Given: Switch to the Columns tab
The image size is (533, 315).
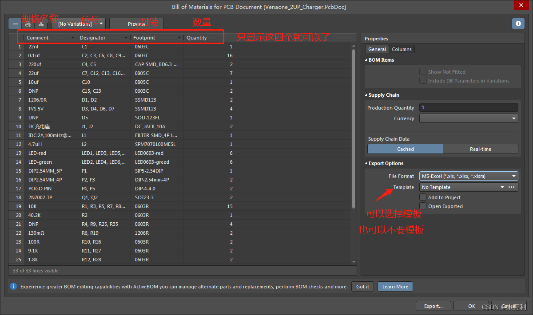Looking at the screenshot, I should 402,49.
